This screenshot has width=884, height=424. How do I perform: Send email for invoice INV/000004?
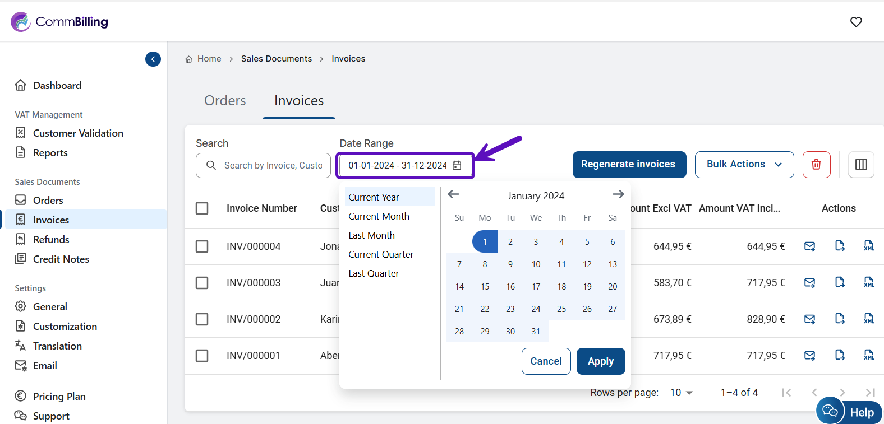809,246
